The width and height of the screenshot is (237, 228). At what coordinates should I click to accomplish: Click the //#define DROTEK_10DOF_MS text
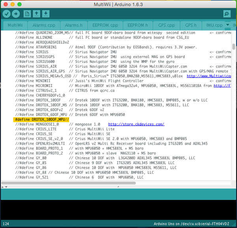tap(41, 105)
